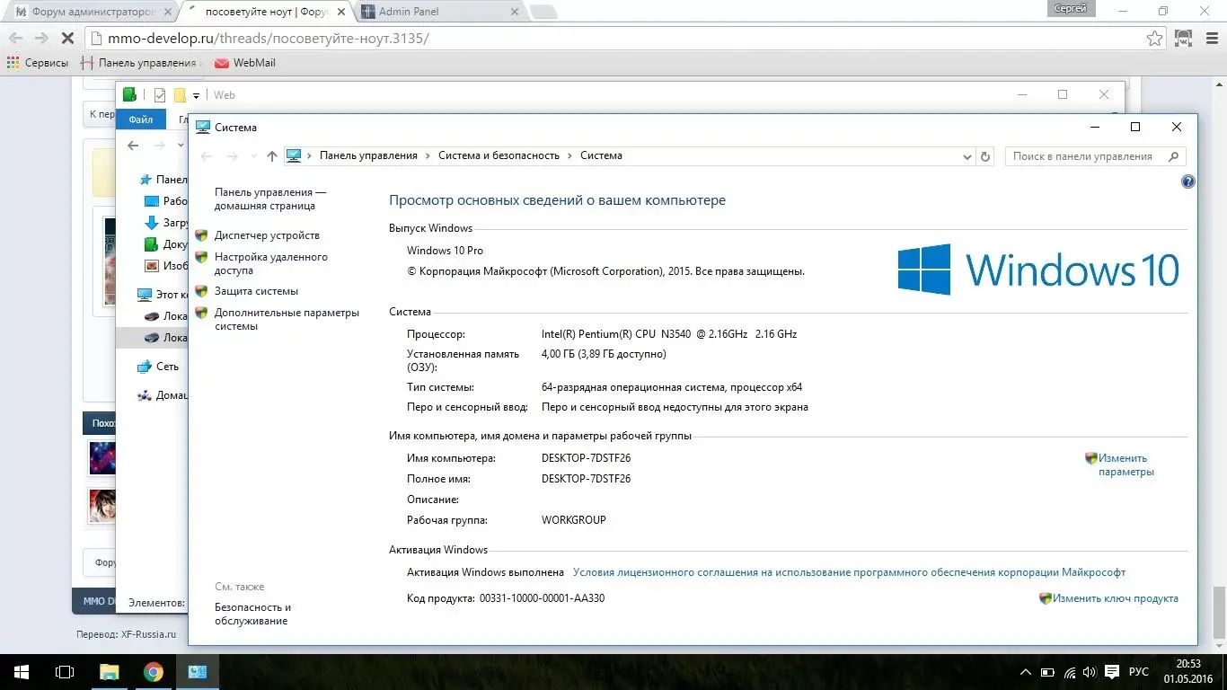Viewport: 1227px width, 690px height.
Task: Click volume icon in system tray
Action: [x=1090, y=672]
